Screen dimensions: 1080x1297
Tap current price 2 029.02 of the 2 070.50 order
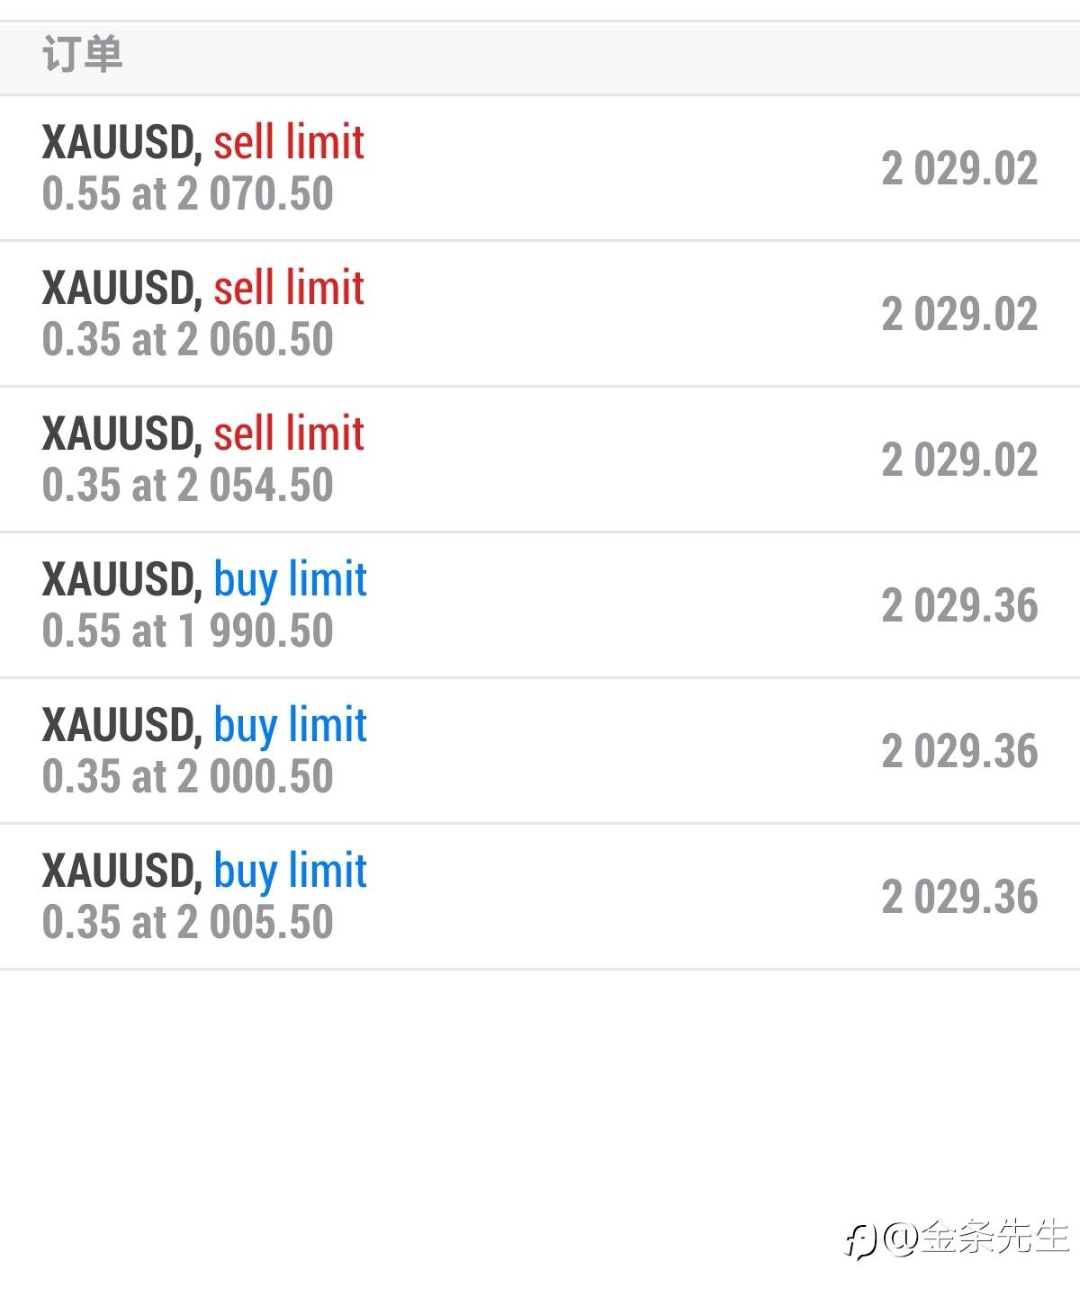(959, 169)
